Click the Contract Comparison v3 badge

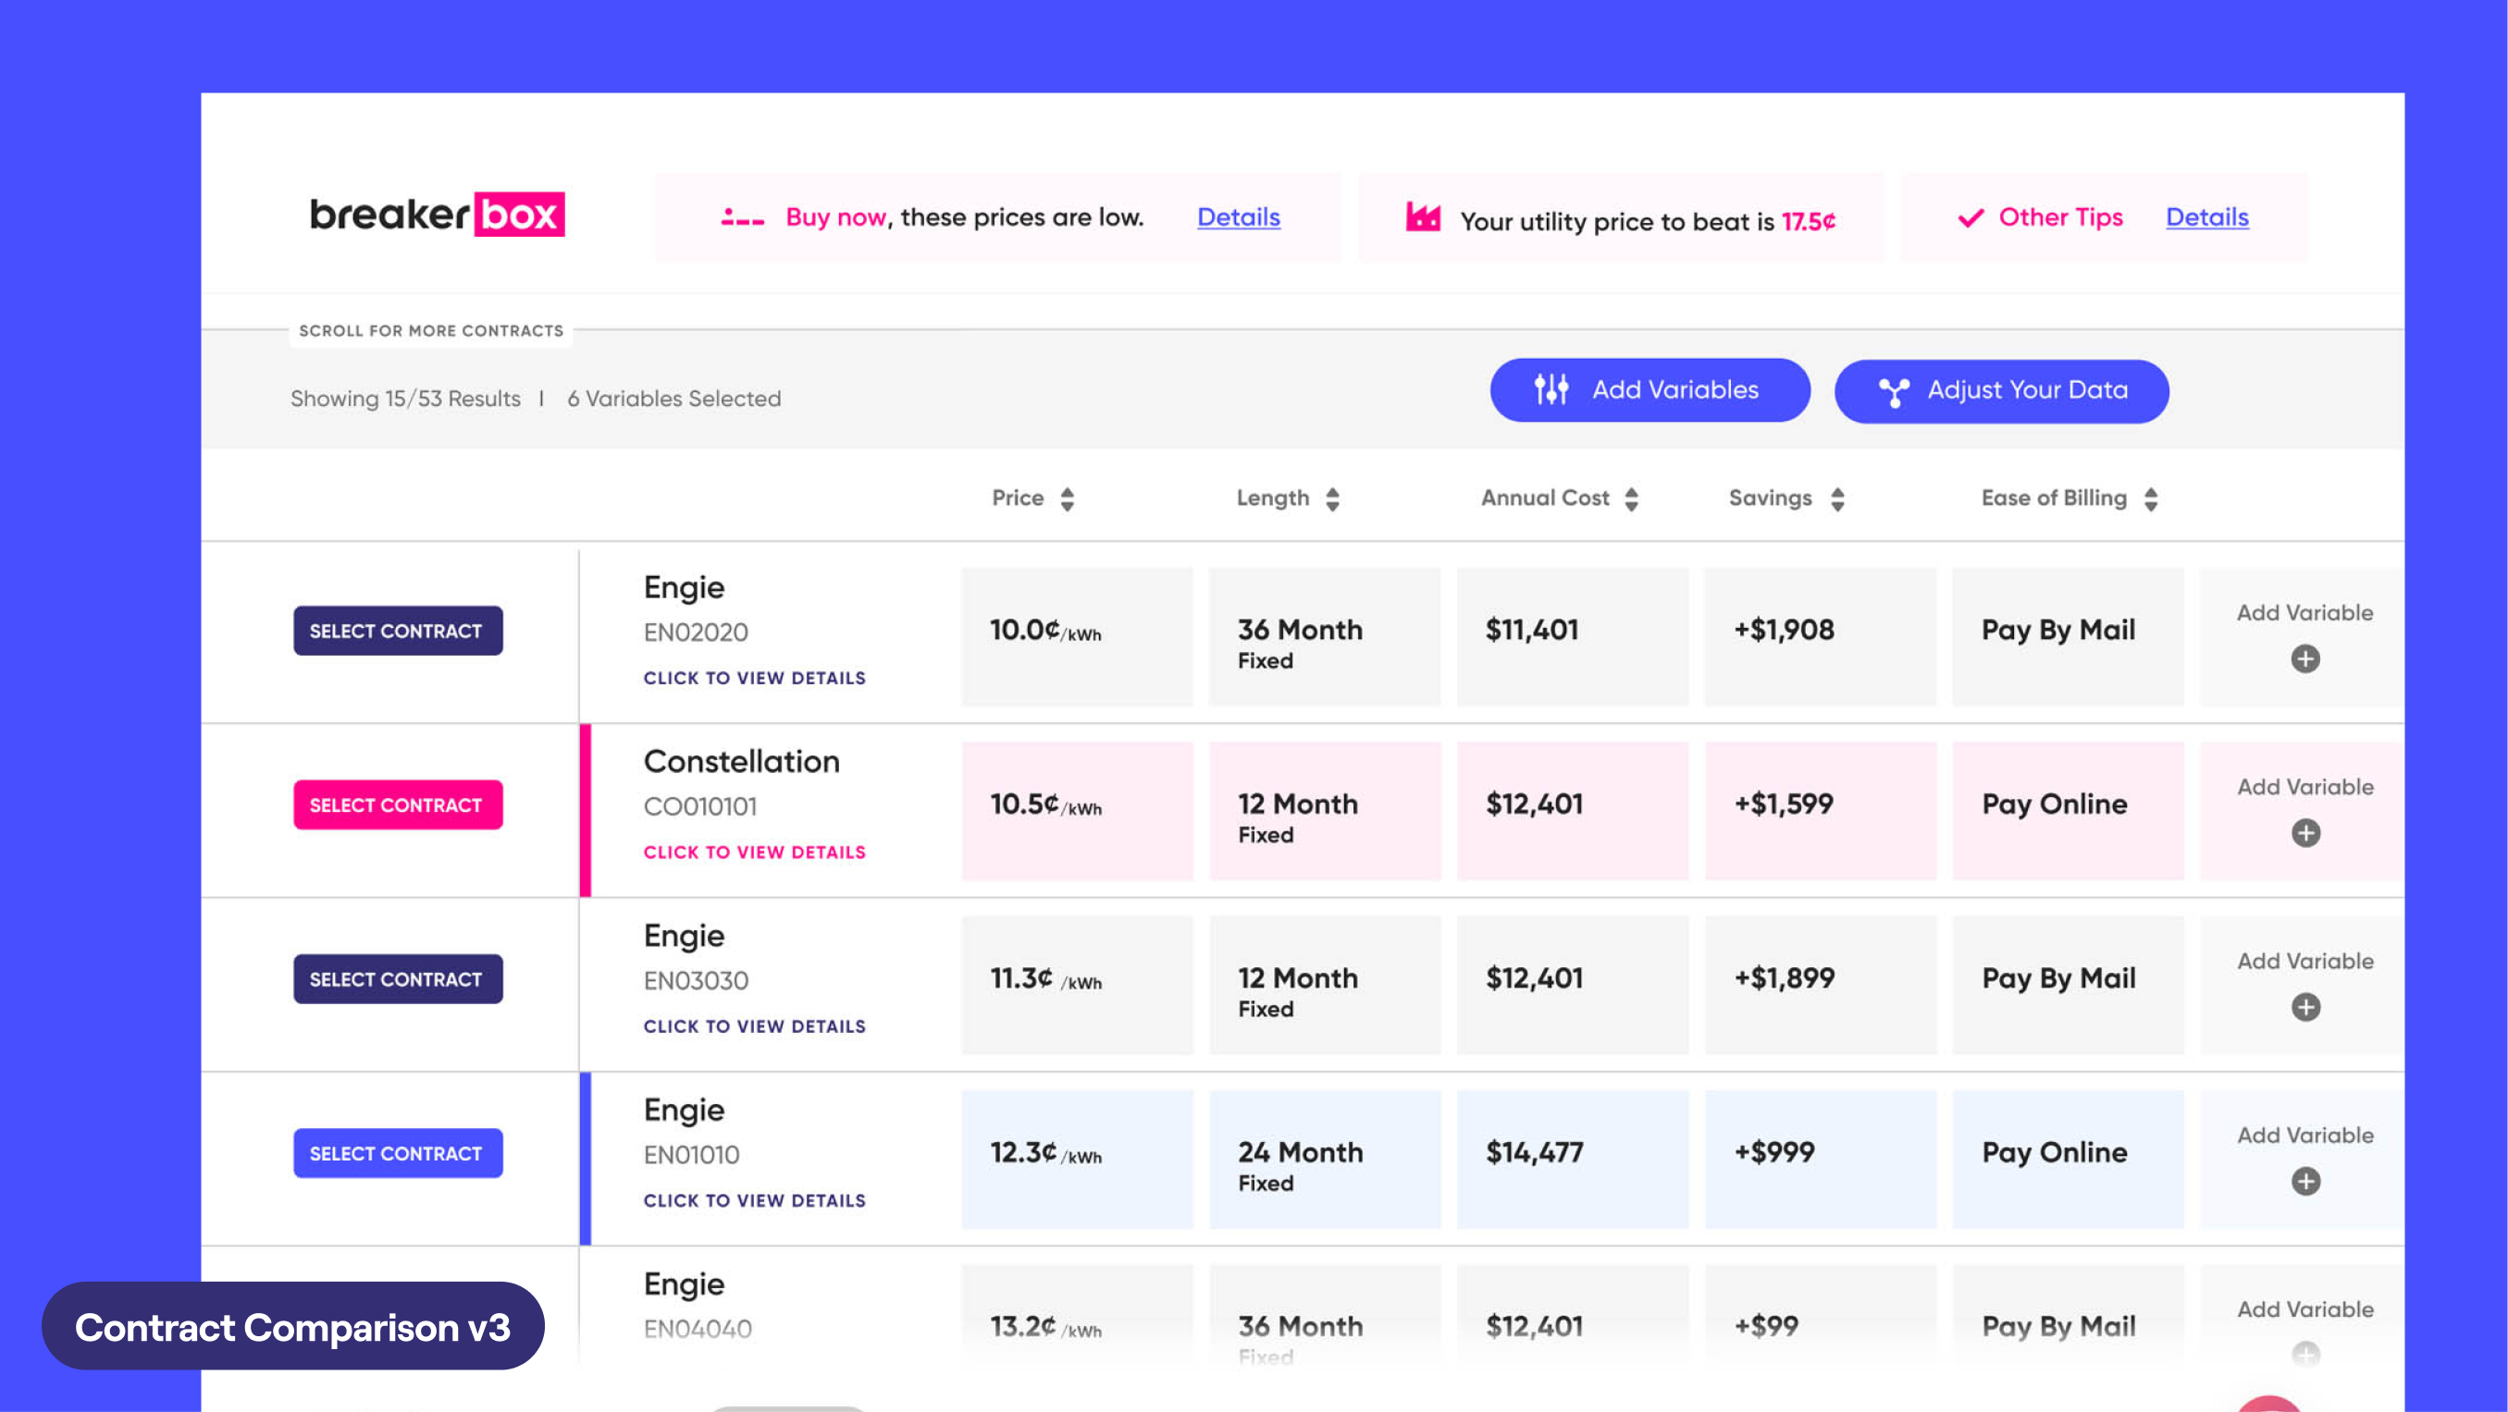point(293,1326)
